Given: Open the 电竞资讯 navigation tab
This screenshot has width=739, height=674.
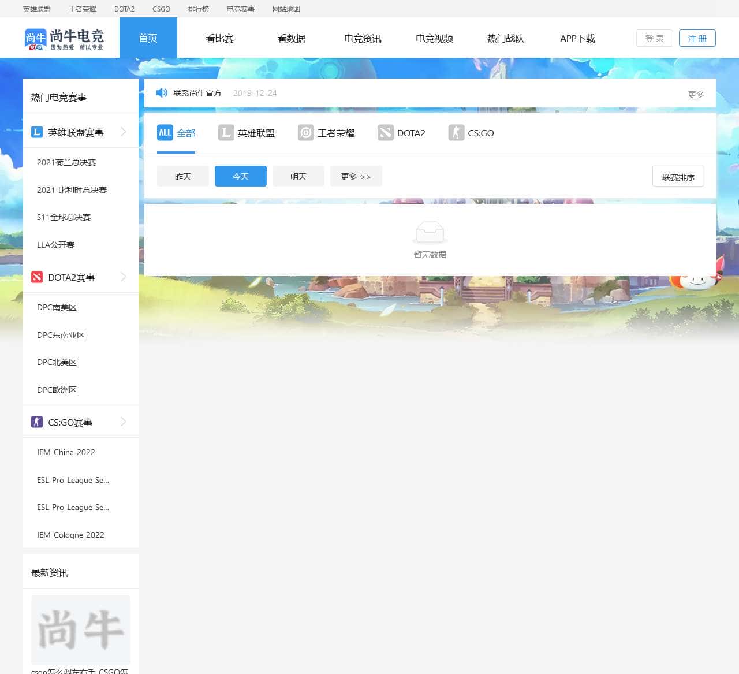Looking at the screenshot, I should pos(363,38).
